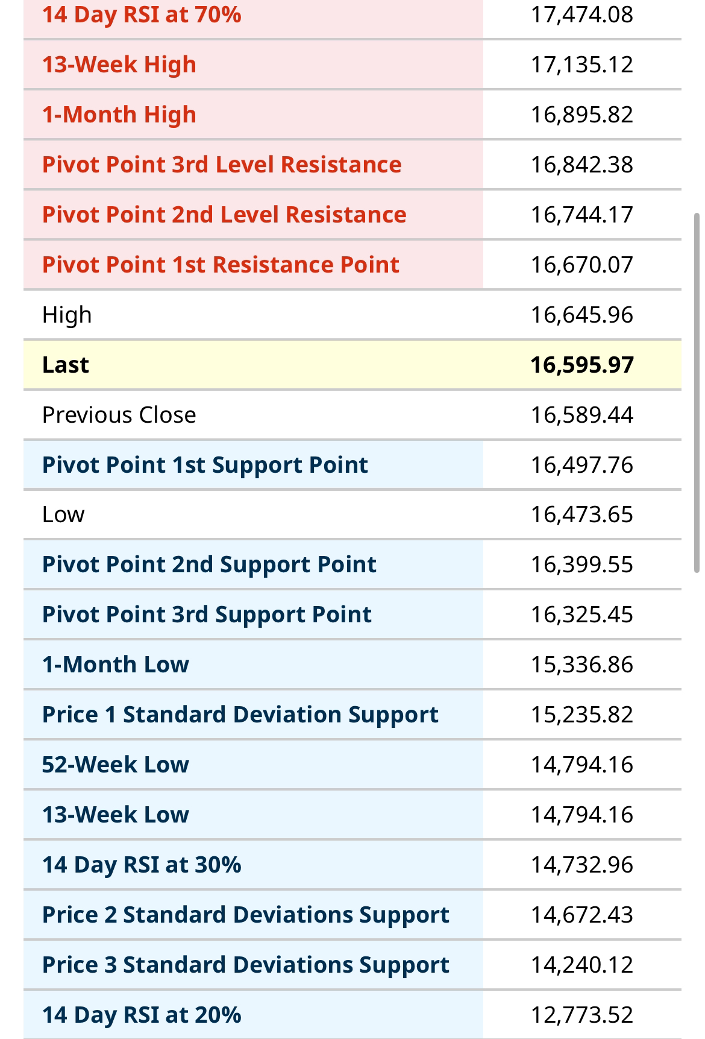
Task: Select Price 1 Standard Deviation Support label
Action: [240, 715]
